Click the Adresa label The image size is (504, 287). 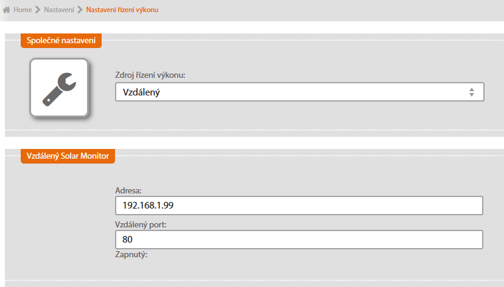click(128, 190)
